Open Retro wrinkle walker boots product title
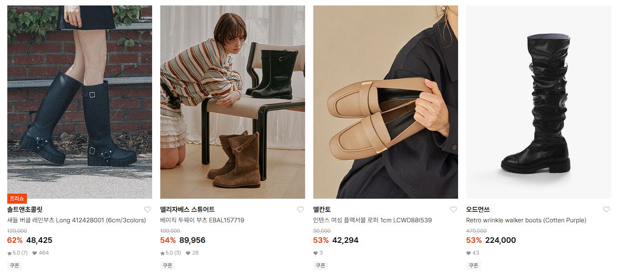This screenshot has height=276, width=617. pyautogui.click(x=526, y=220)
